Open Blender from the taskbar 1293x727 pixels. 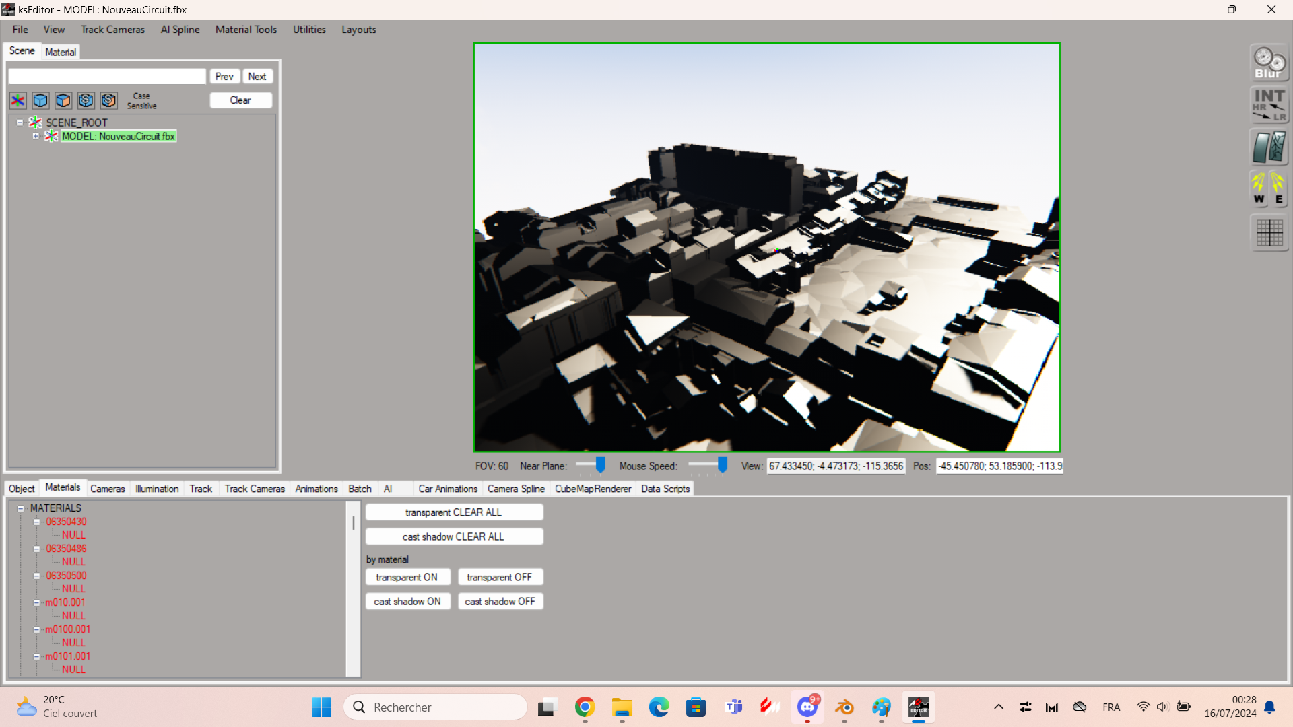[844, 707]
